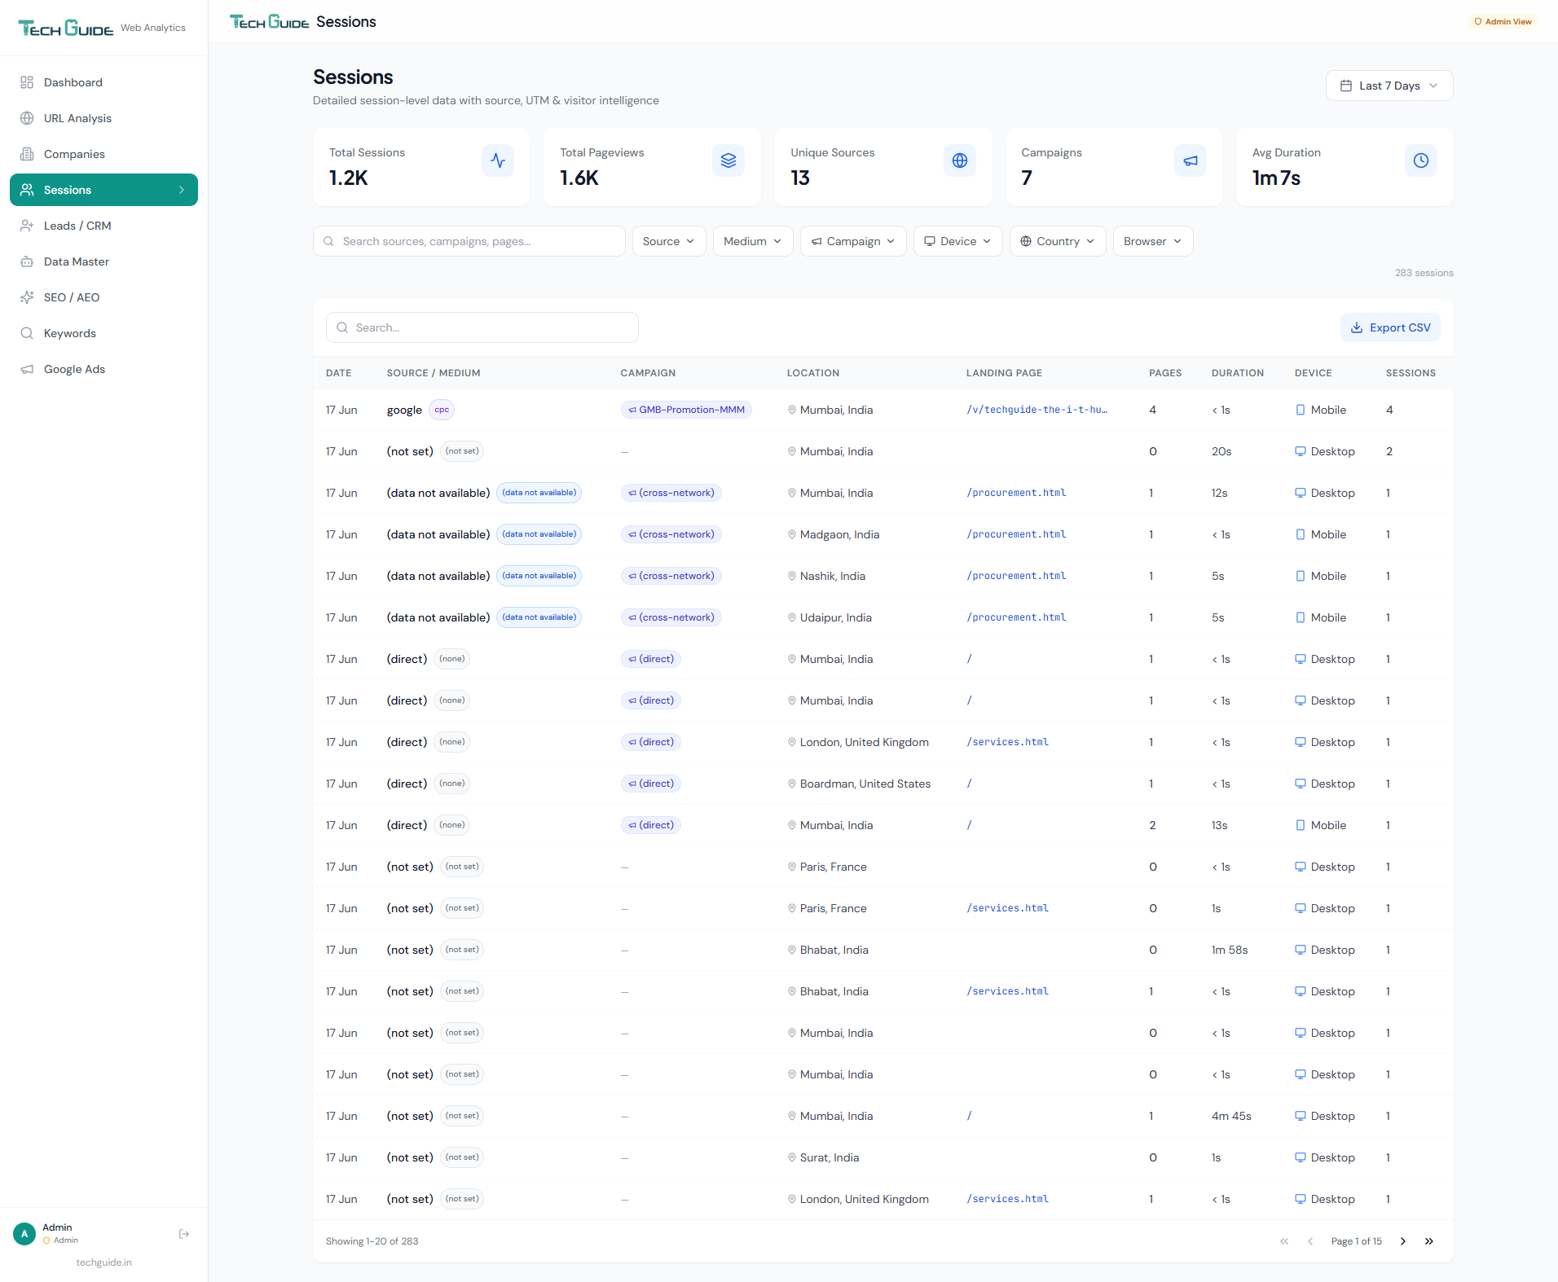Click the Avg Duration clock icon
Image resolution: width=1558 pixels, height=1282 pixels.
tap(1421, 160)
